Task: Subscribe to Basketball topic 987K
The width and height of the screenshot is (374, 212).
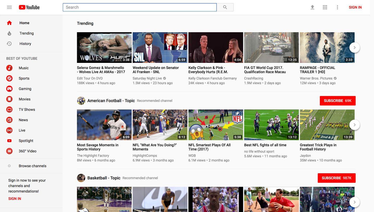Action: click(x=336, y=178)
